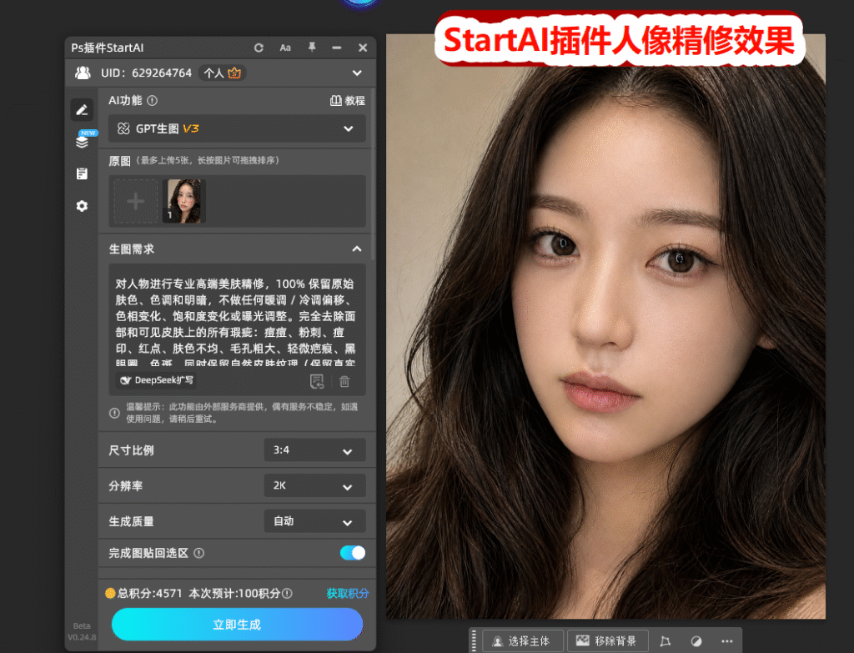Open the 尺寸比例 3:4 dropdown
The height and width of the screenshot is (653, 854).
point(314,450)
